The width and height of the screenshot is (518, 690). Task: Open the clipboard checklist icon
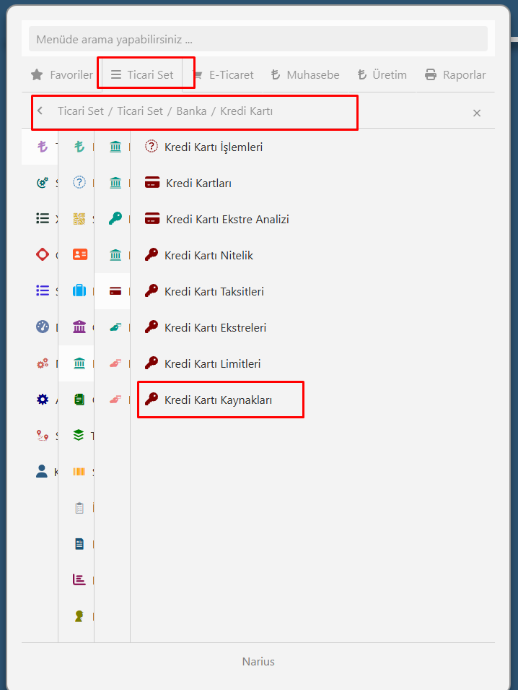point(79,508)
